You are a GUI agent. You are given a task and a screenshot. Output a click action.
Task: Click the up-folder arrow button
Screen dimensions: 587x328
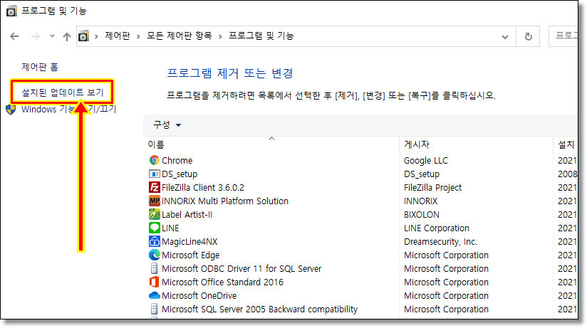click(66, 36)
